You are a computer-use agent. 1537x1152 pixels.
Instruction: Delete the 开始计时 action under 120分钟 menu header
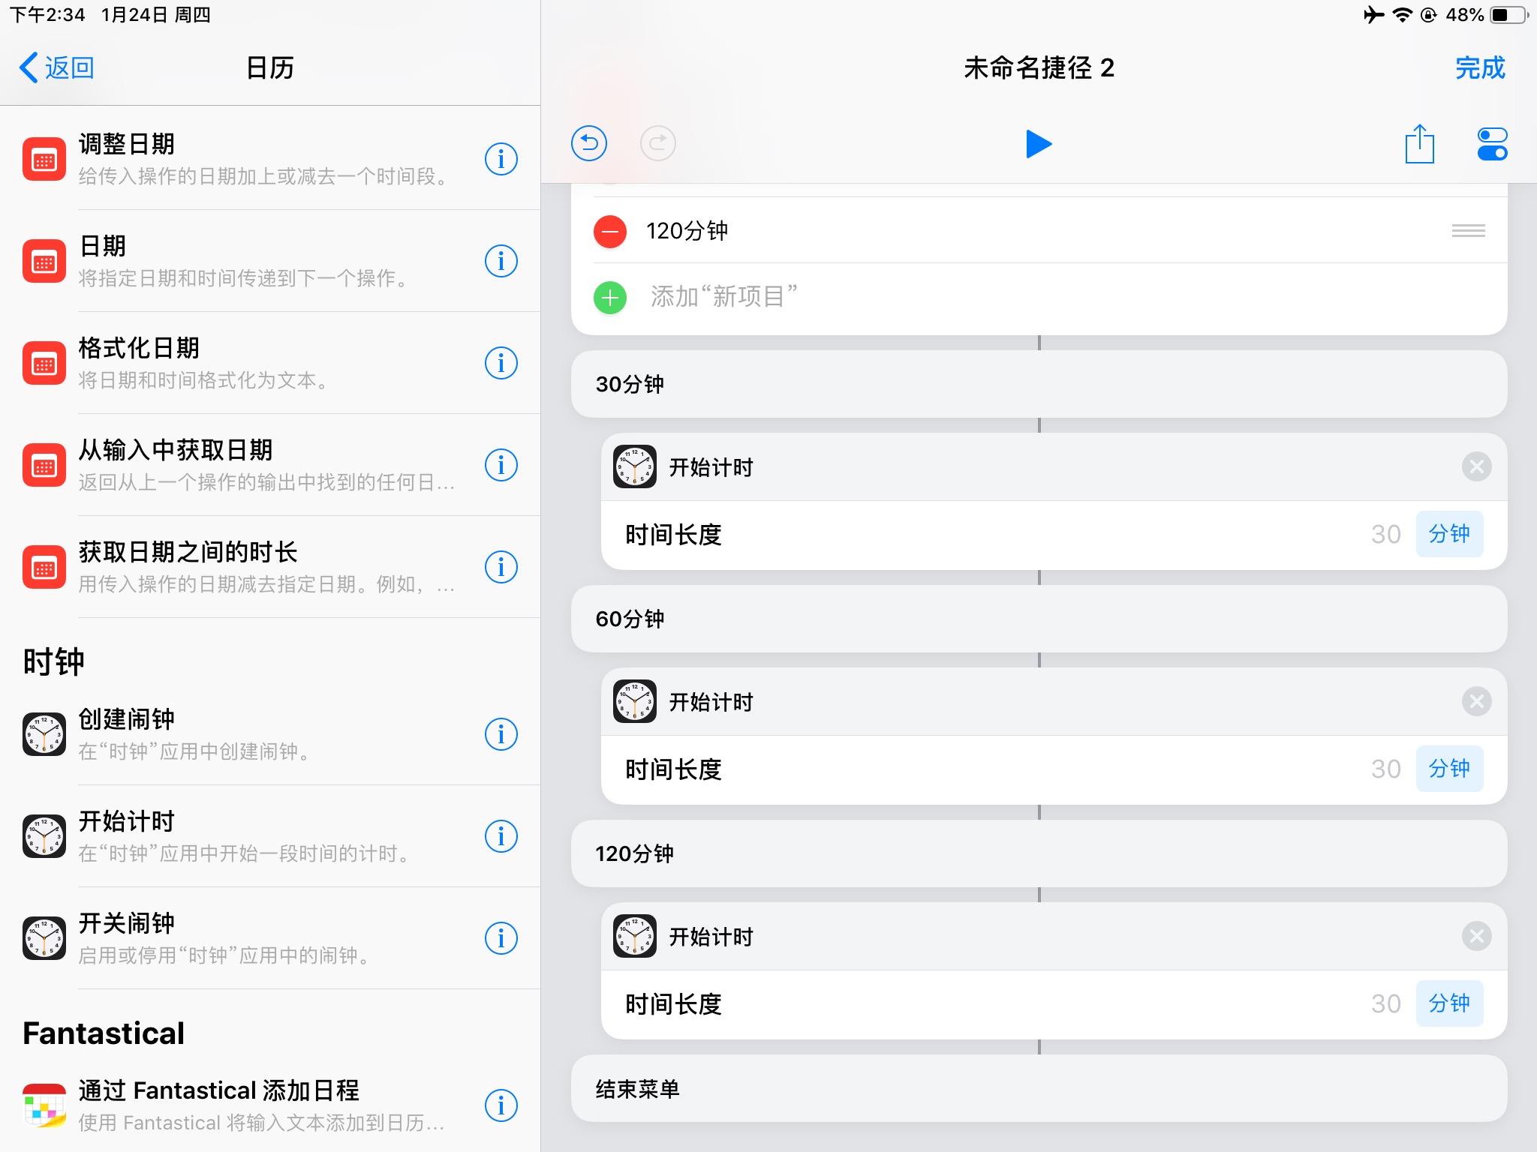click(1476, 936)
